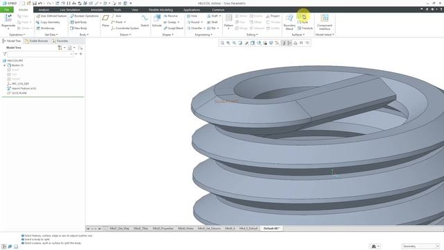Viewport: 444px width, 250px height.
Task: Open the Shapes group dropdown
Action: 168,35
